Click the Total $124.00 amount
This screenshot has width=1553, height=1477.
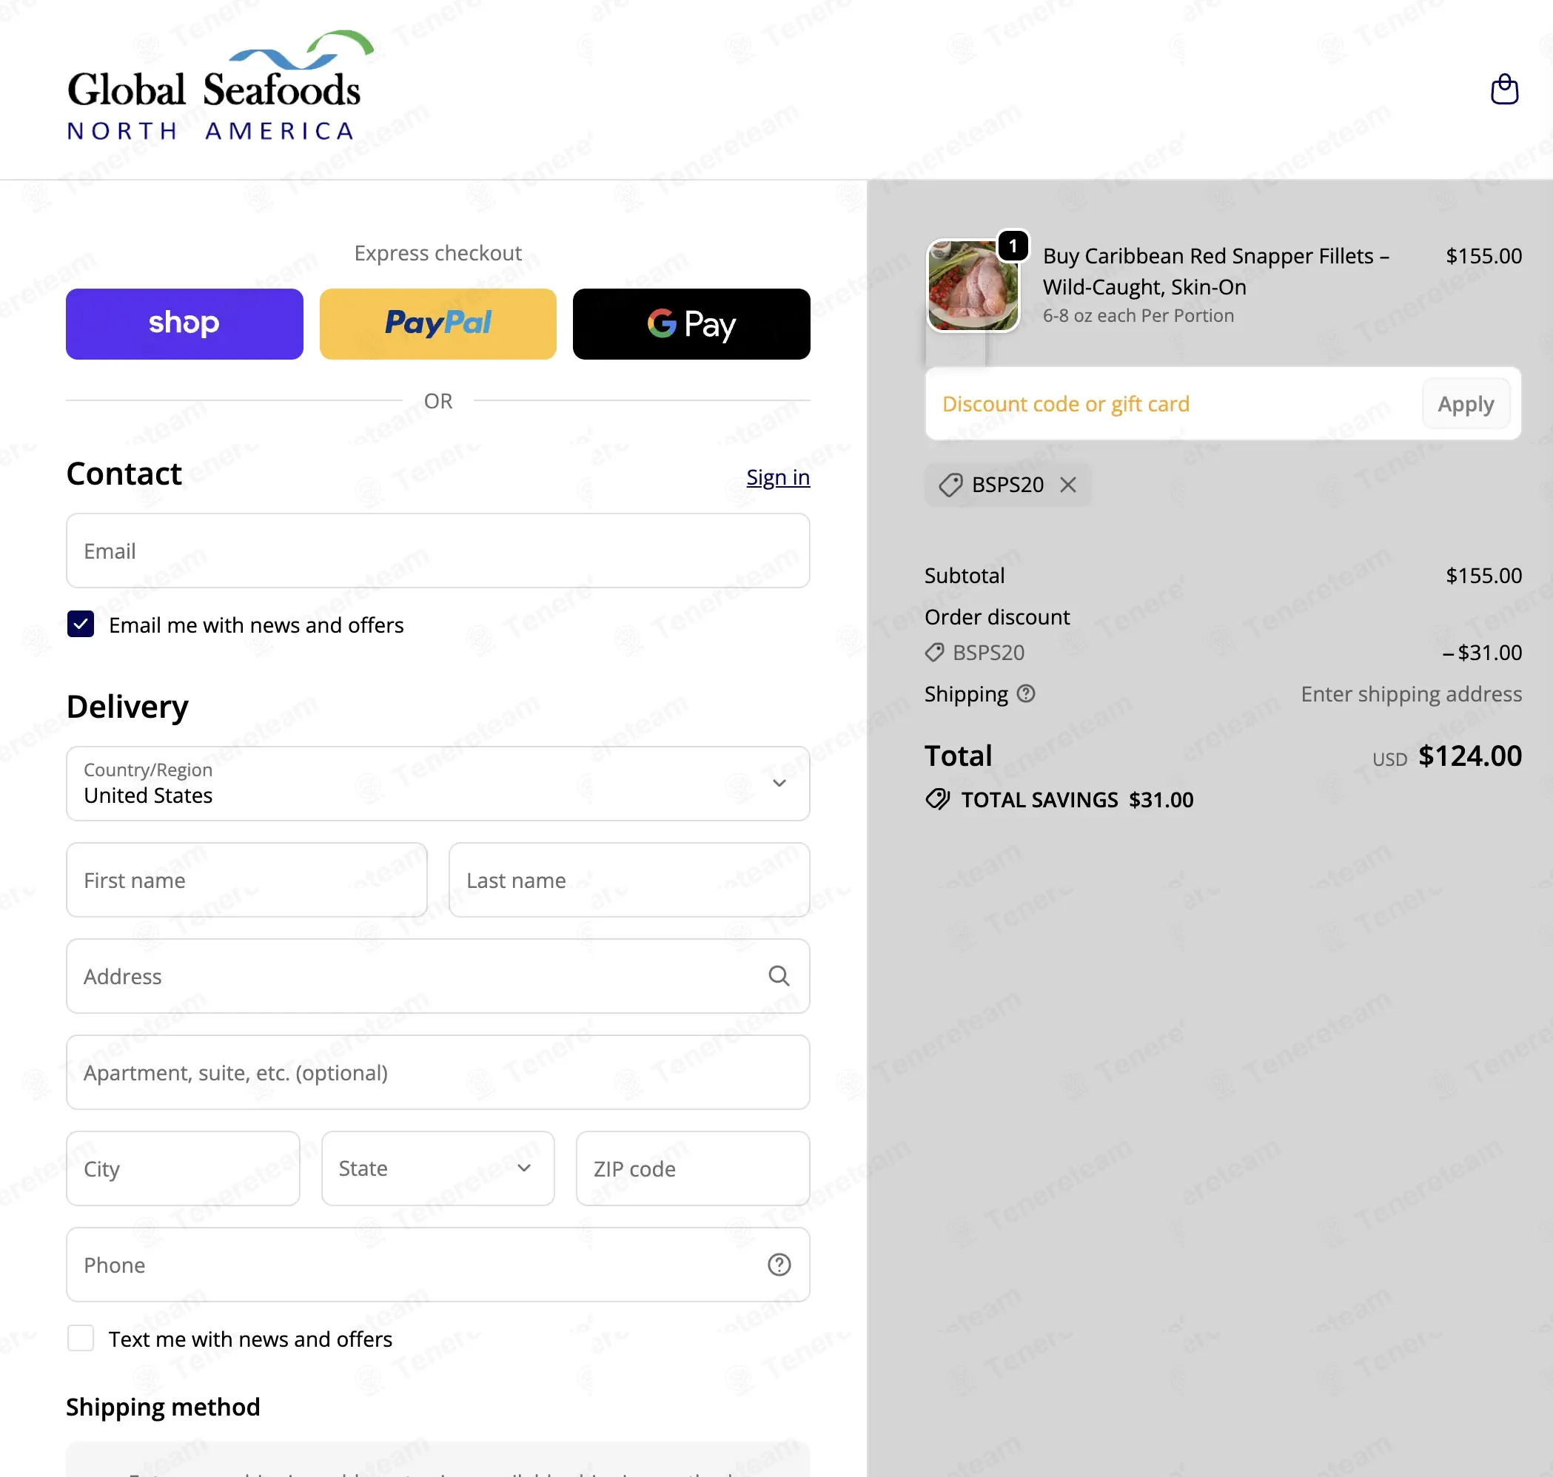coord(1469,756)
